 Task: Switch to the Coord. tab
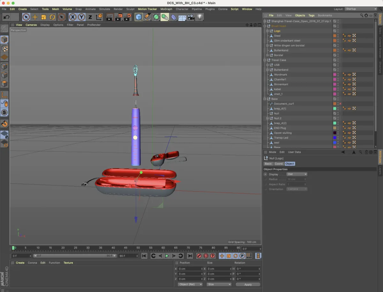click(279, 164)
